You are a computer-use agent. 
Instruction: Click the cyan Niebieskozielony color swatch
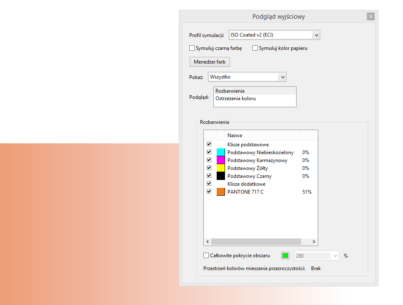220,152
